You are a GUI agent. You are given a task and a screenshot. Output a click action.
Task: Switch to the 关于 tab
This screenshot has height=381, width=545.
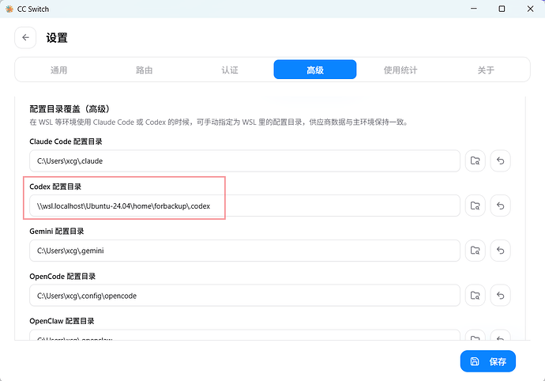486,70
